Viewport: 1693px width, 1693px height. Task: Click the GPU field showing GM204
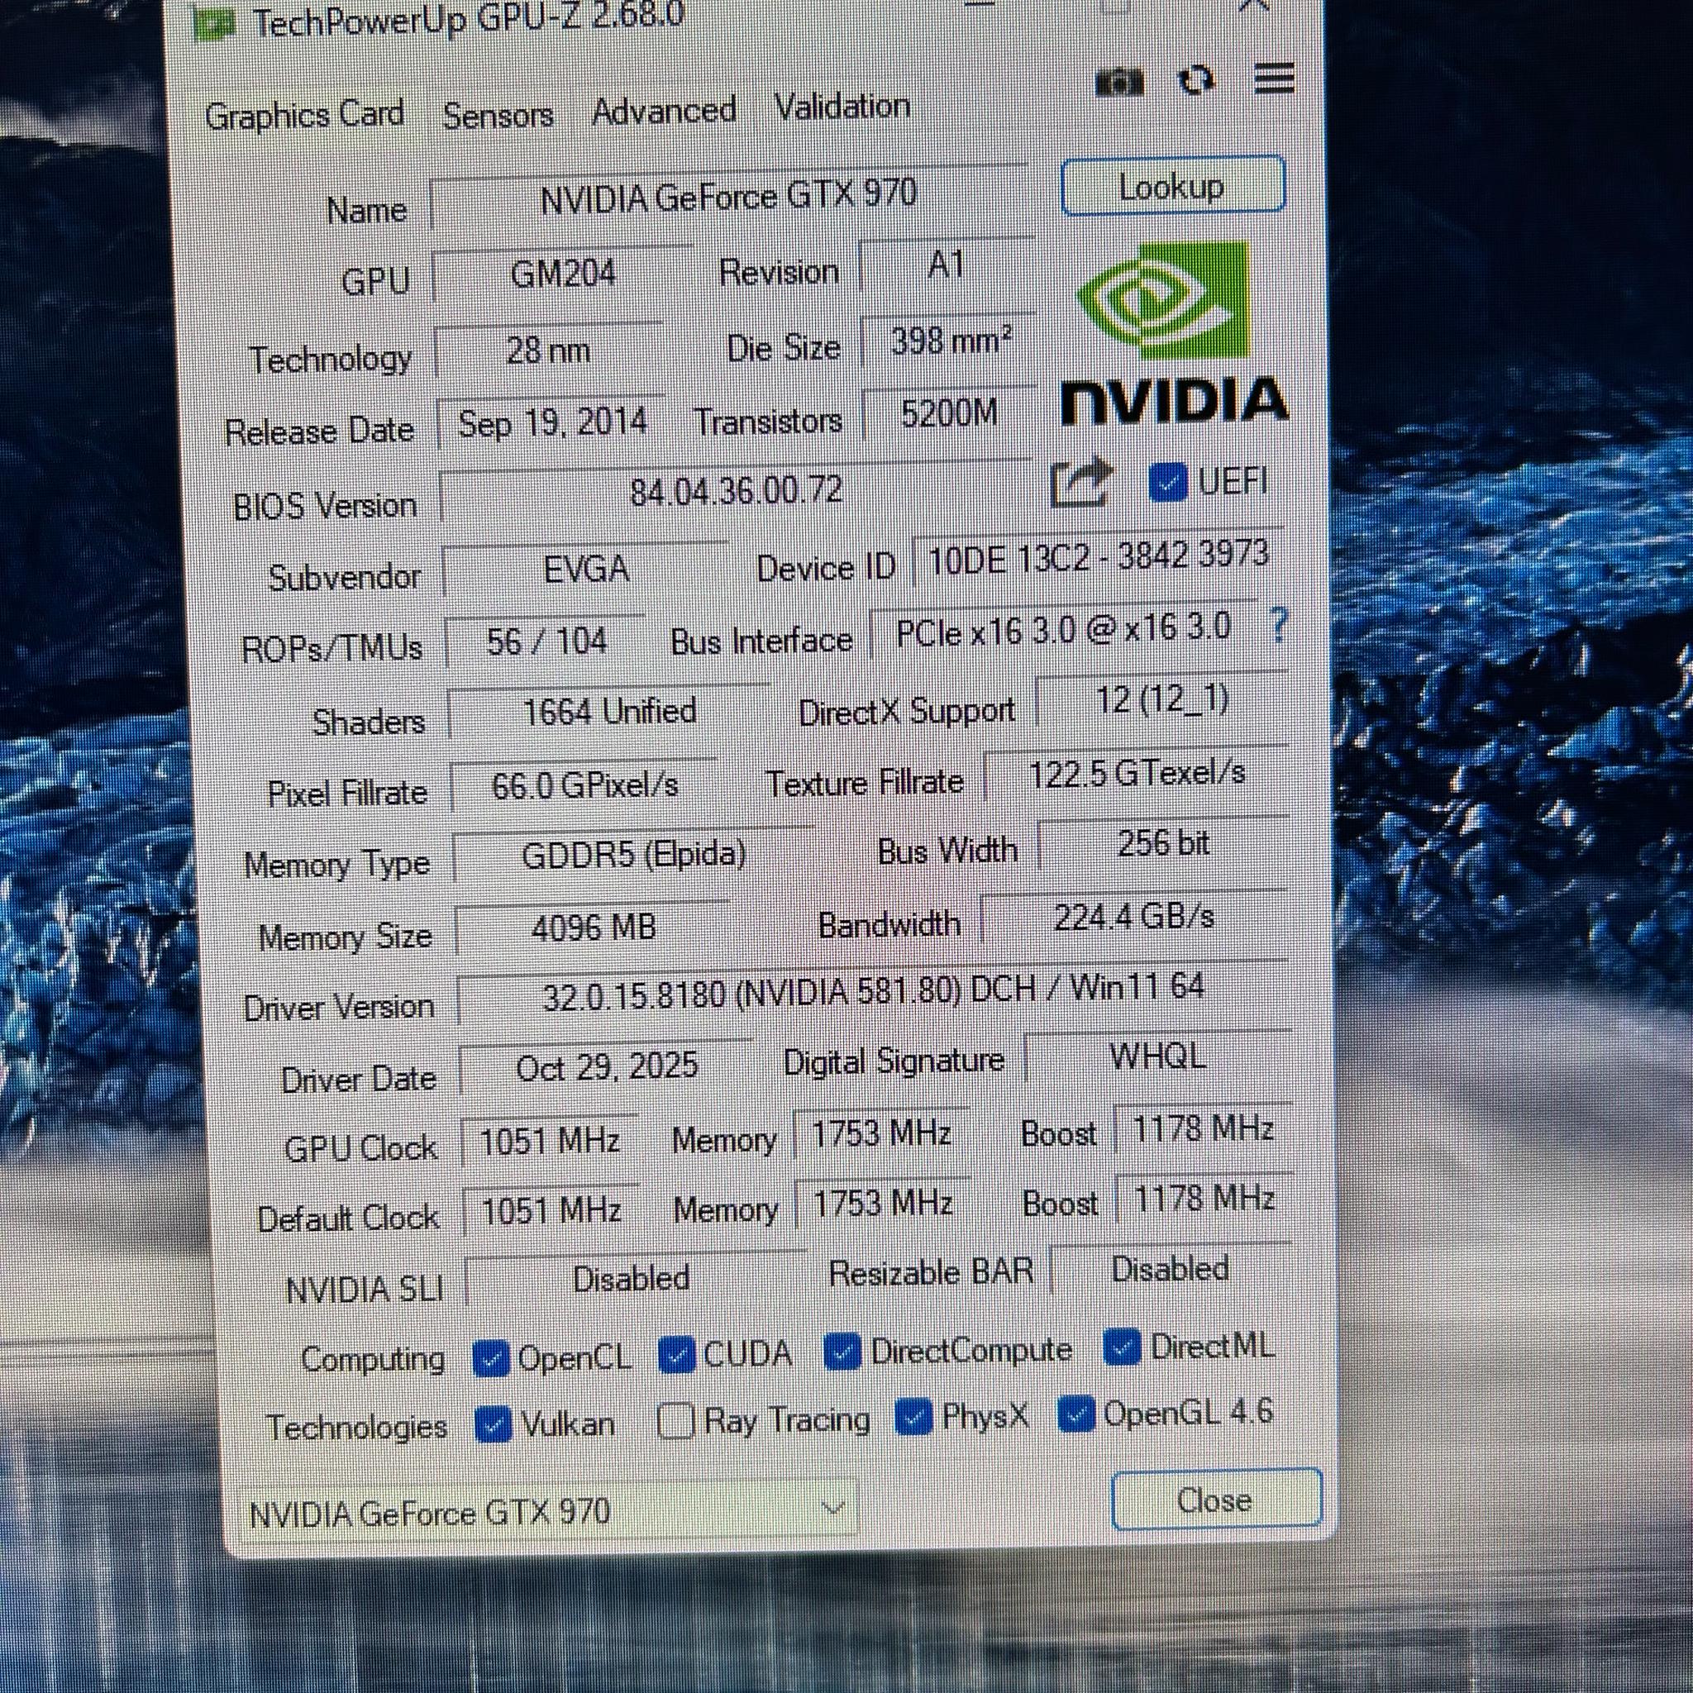563,275
